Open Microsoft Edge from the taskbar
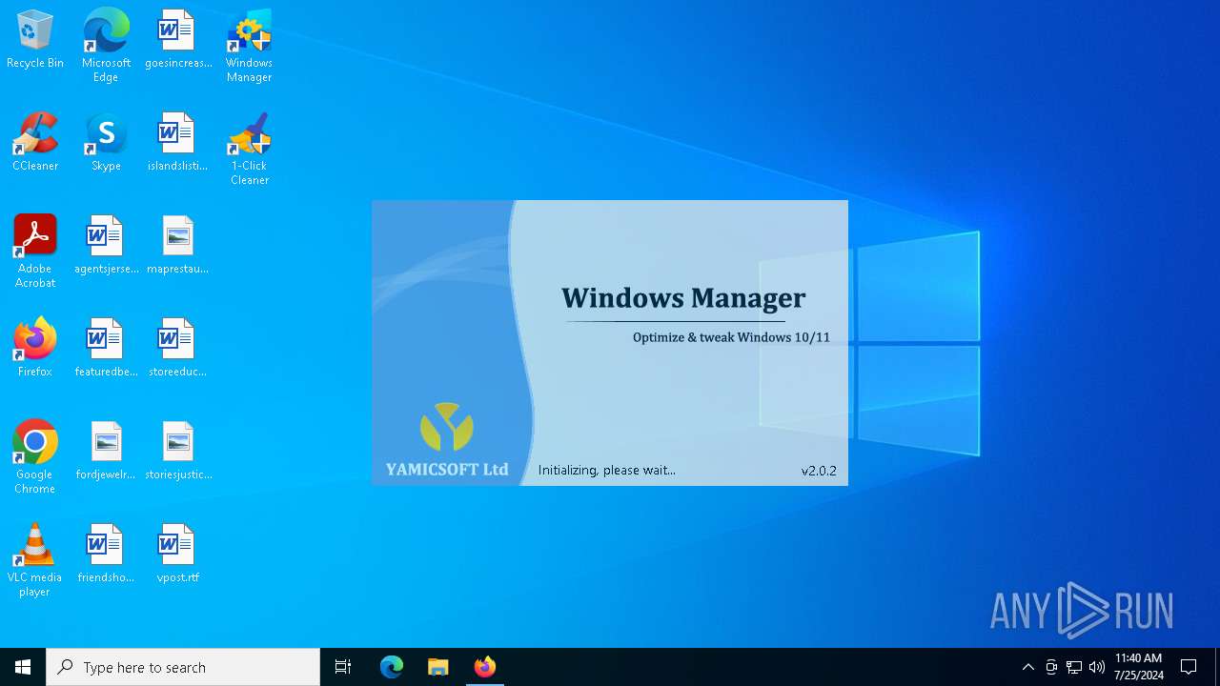This screenshot has height=686, width=1220. [392, 667]
